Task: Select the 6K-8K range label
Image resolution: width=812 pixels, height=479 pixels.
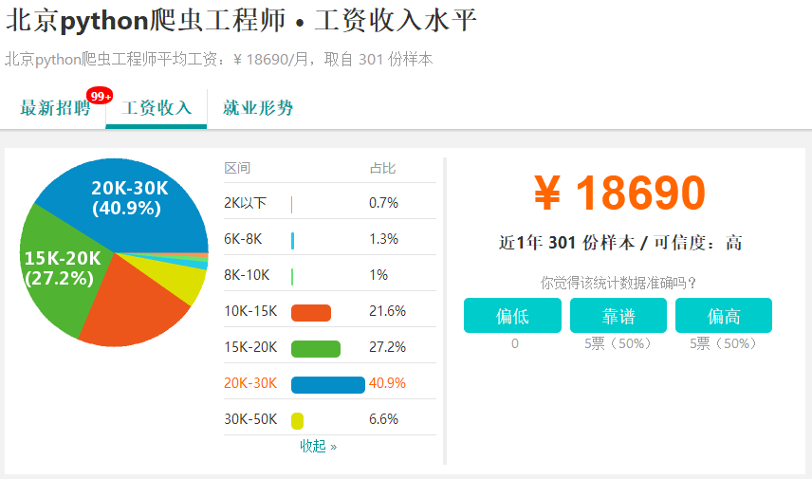Action: (243, 239)
